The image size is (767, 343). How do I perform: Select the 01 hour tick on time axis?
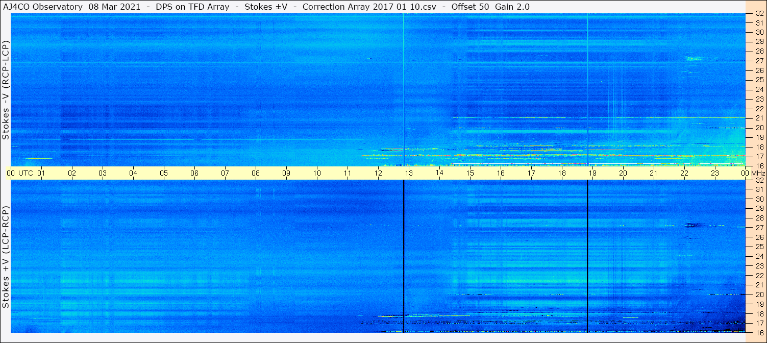click(x=41, y=173)
